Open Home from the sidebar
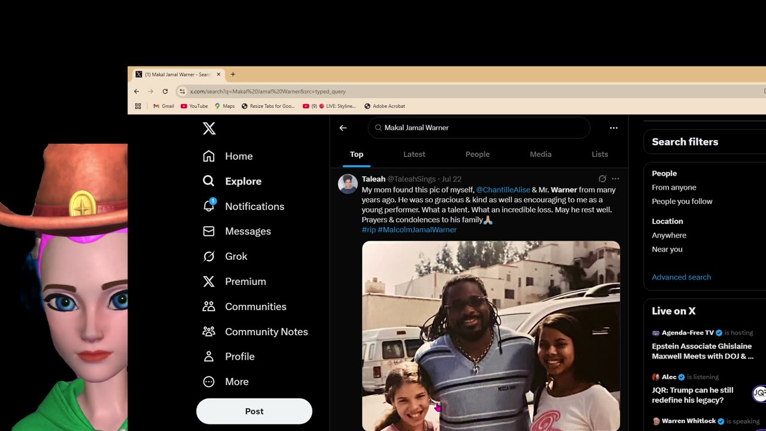 coord(227,156)
